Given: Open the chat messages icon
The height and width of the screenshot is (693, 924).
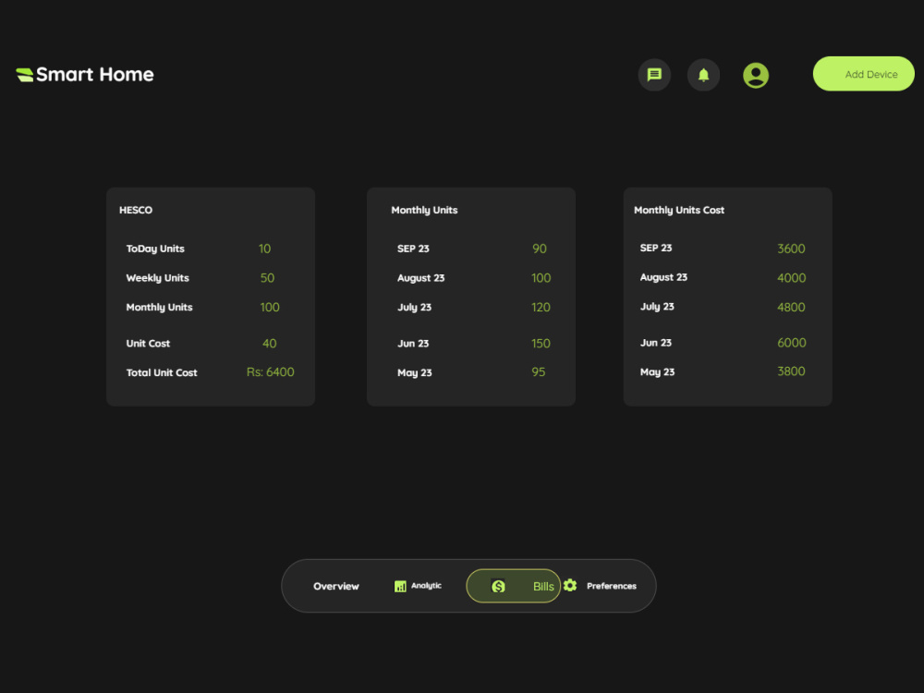Looking at the screenshot, I should tap(654, 75).
